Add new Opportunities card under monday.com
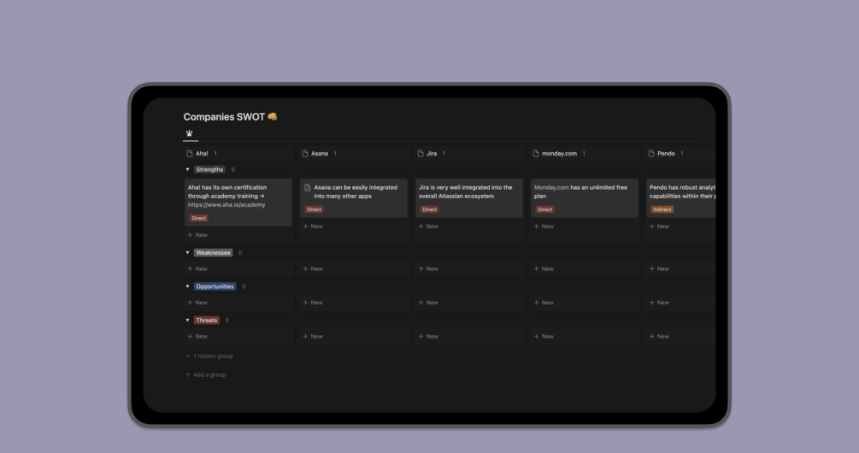The image size is (859, 453). (544, 303)
